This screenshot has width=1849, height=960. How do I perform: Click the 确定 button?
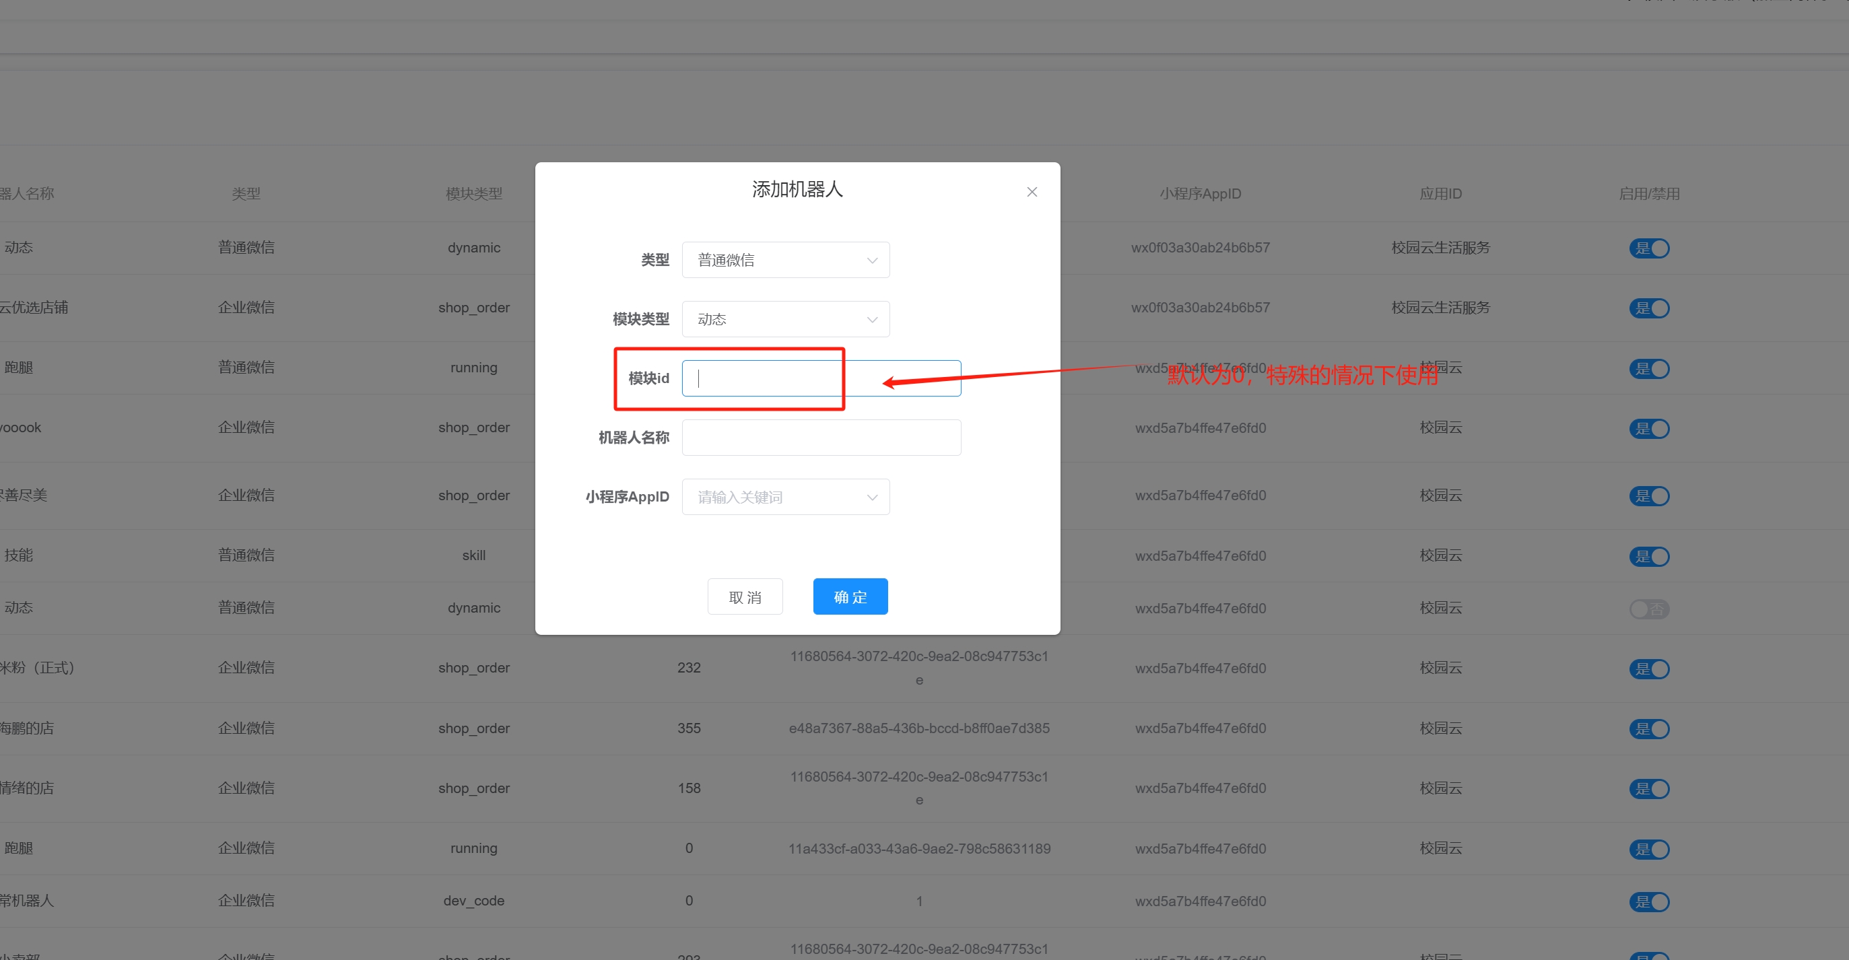point(850,597)
